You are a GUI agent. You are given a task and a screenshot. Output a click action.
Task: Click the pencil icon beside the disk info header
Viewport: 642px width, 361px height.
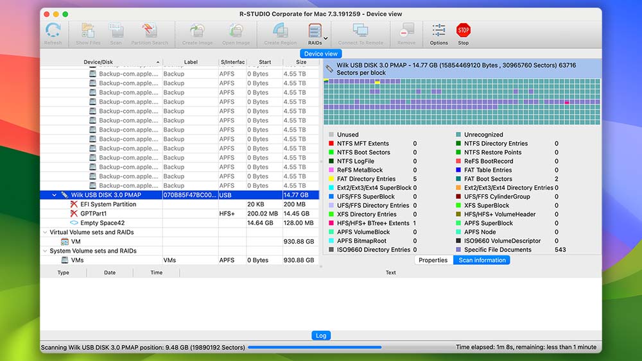click(x=329, y=69)
